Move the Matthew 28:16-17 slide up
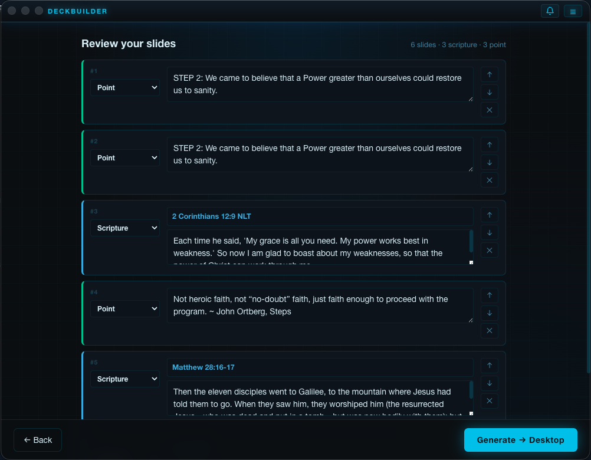 pos(489,366)
